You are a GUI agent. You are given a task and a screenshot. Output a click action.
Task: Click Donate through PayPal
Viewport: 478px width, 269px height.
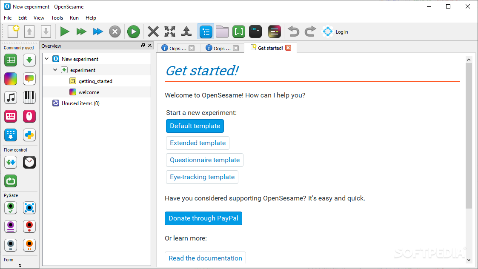point(203,218)
